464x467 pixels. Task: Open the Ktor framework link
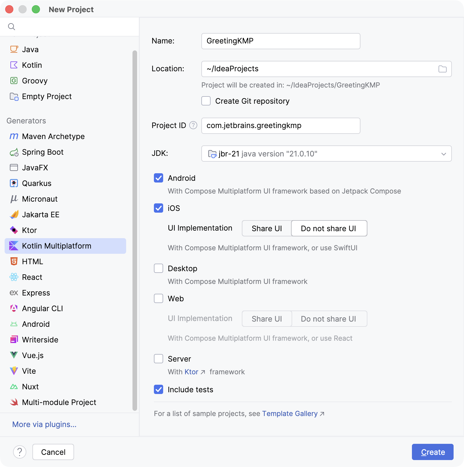(192, 372)
